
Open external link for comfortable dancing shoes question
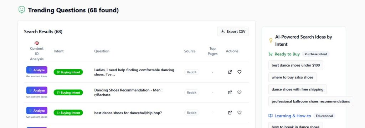tap(230, 72)
